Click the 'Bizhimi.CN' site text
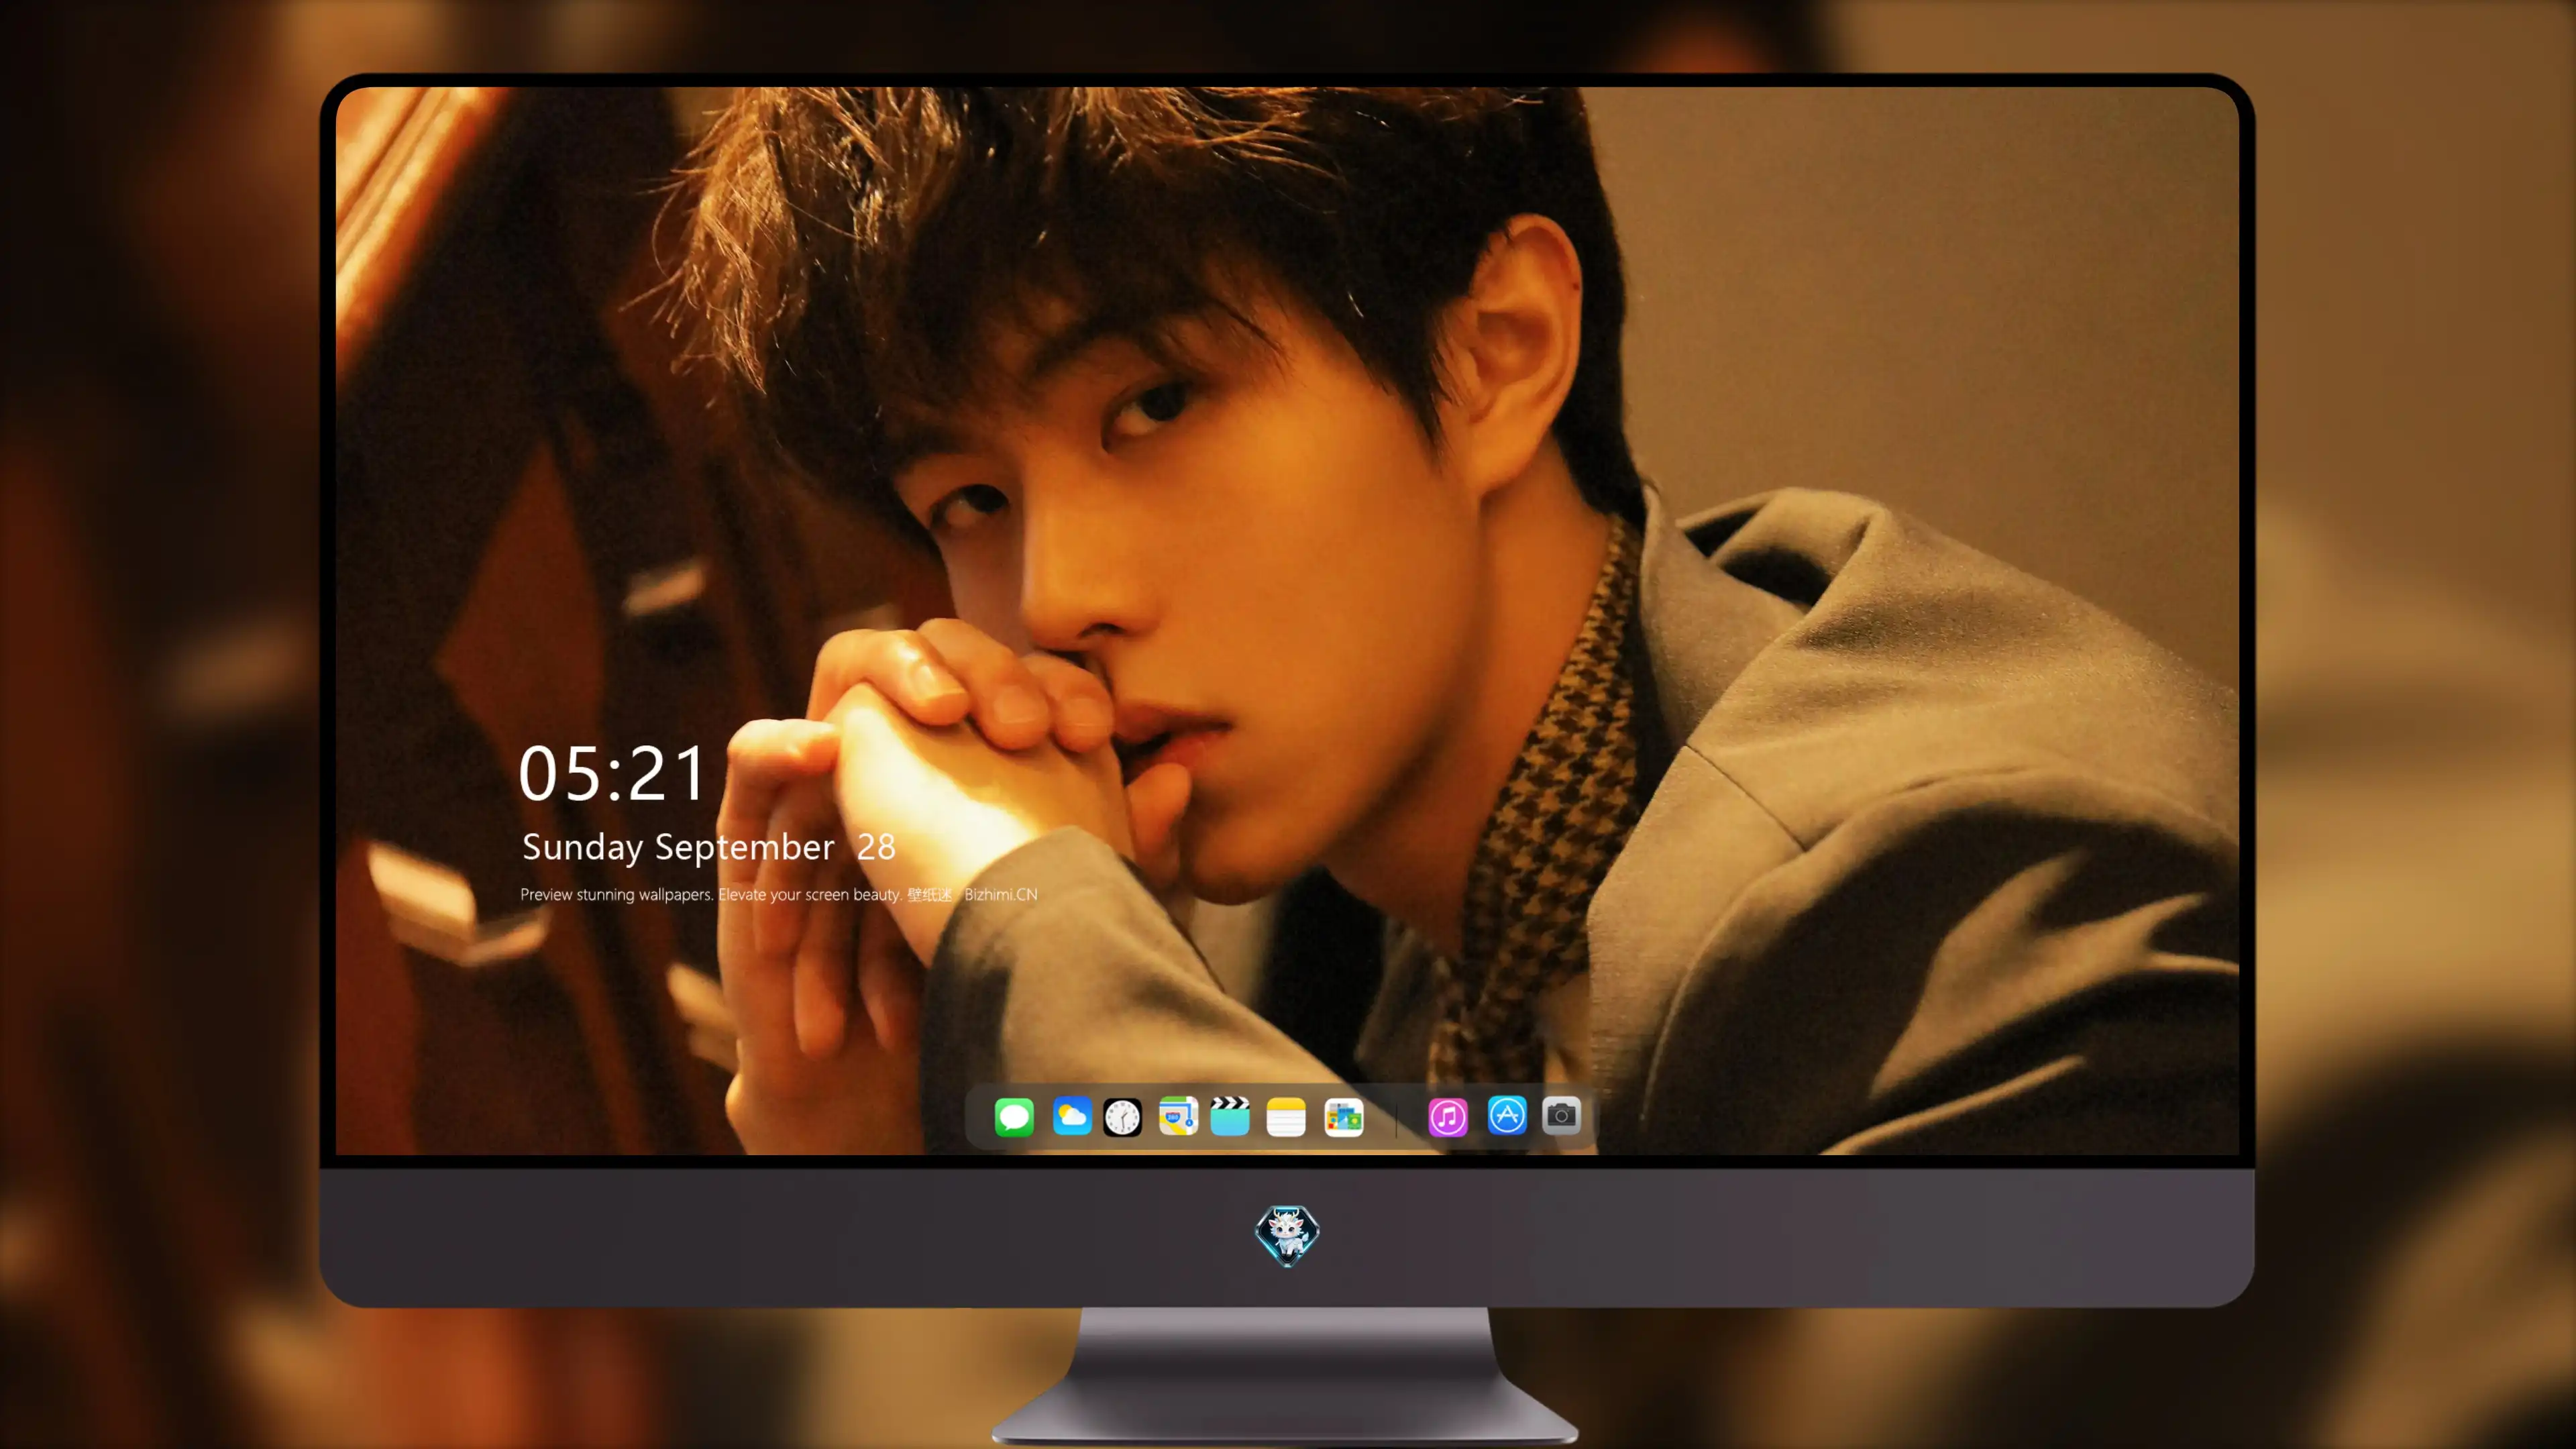2576x1449 pixels. pos(1001,894)
